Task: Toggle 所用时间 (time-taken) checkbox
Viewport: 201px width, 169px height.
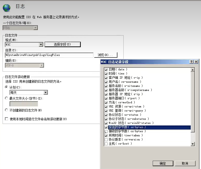Action: [106, 136]
